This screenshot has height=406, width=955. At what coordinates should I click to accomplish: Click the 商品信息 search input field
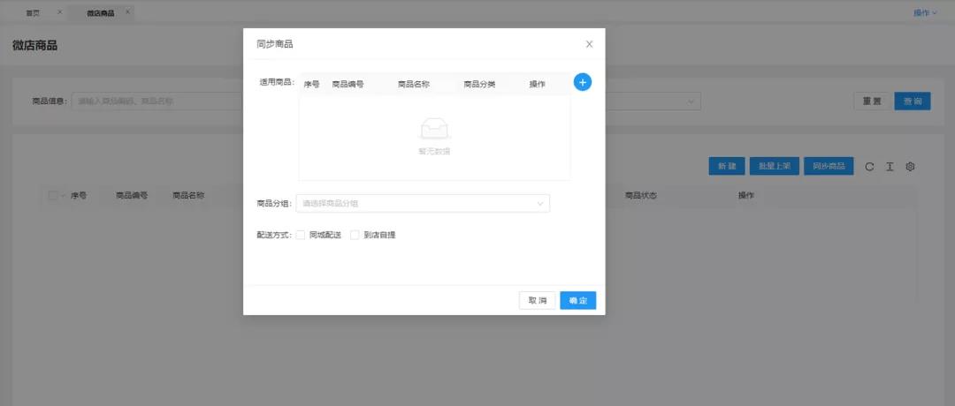156,101
